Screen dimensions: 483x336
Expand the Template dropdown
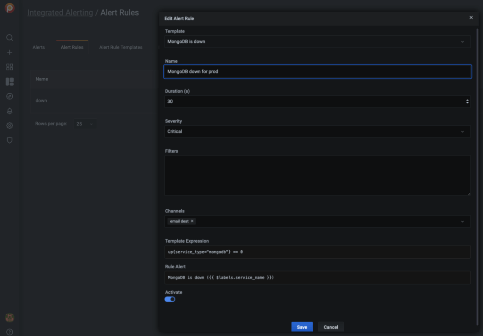click(x=462, y=41)
